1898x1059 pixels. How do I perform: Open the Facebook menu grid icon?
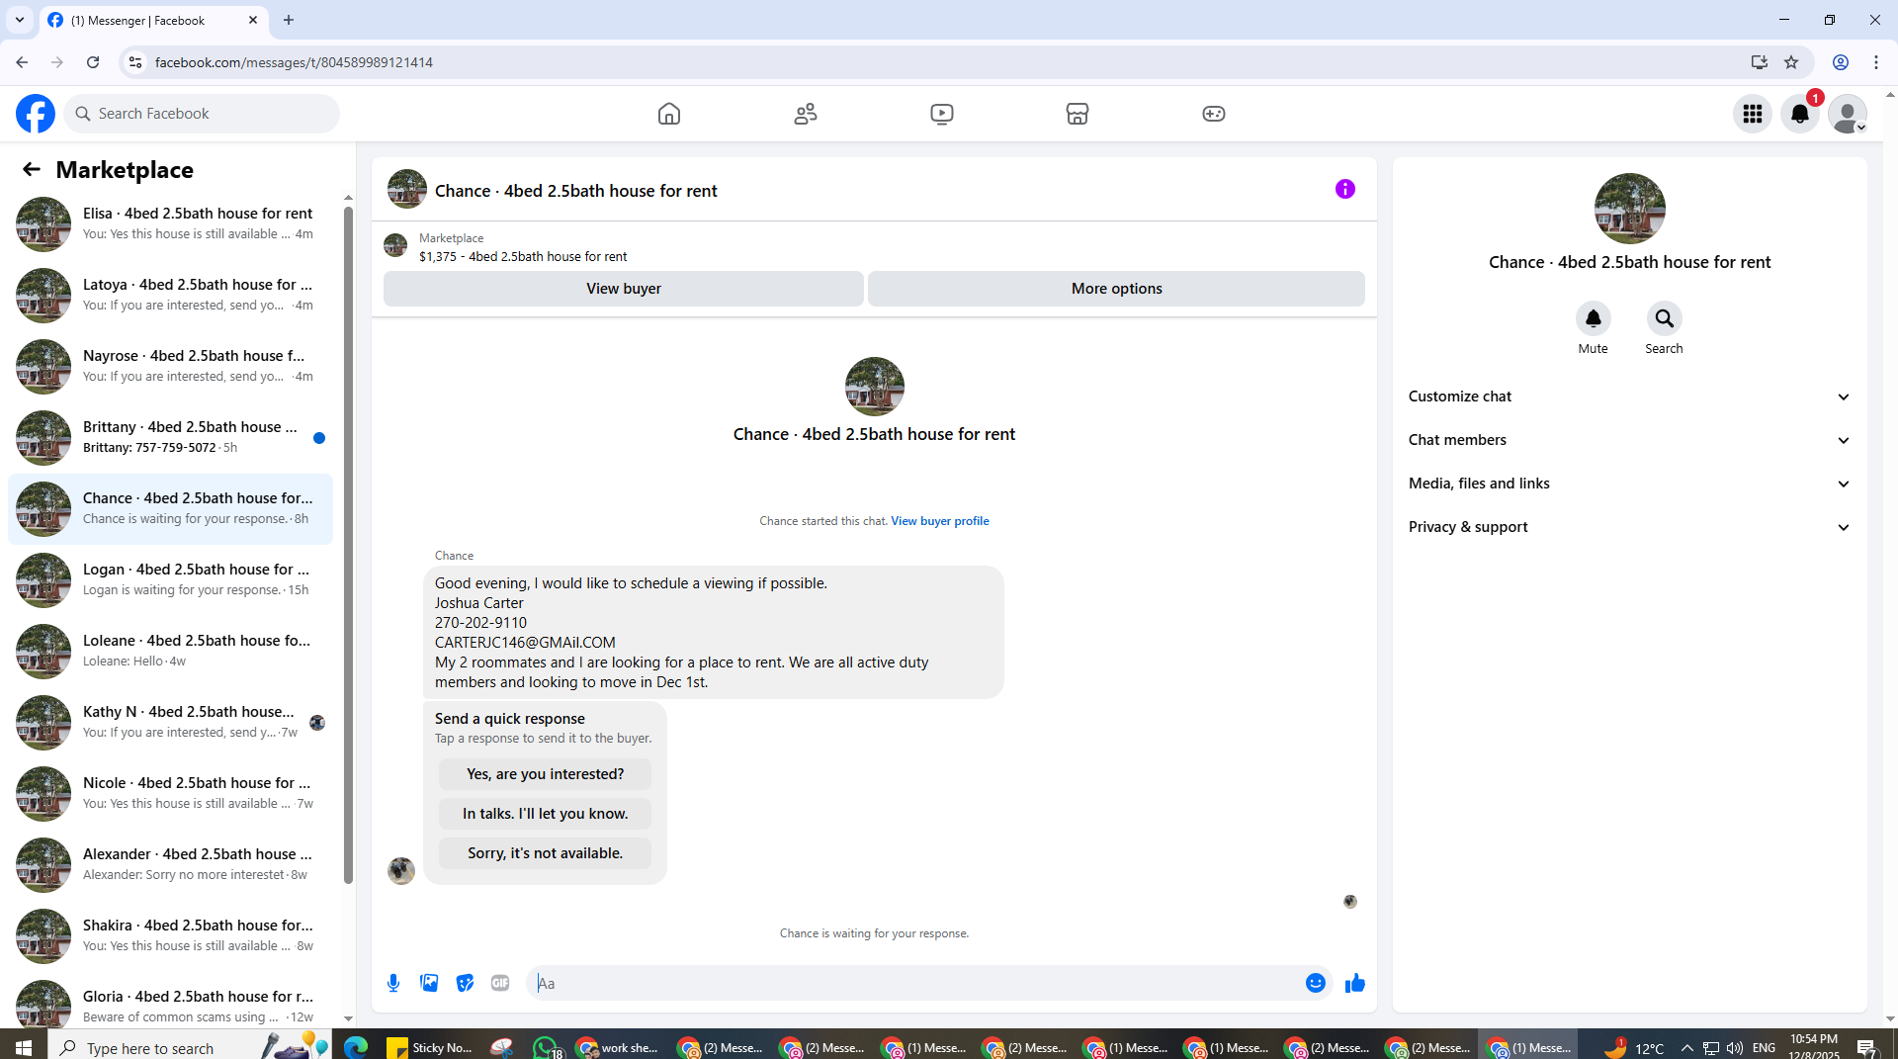pos(1753,114)
